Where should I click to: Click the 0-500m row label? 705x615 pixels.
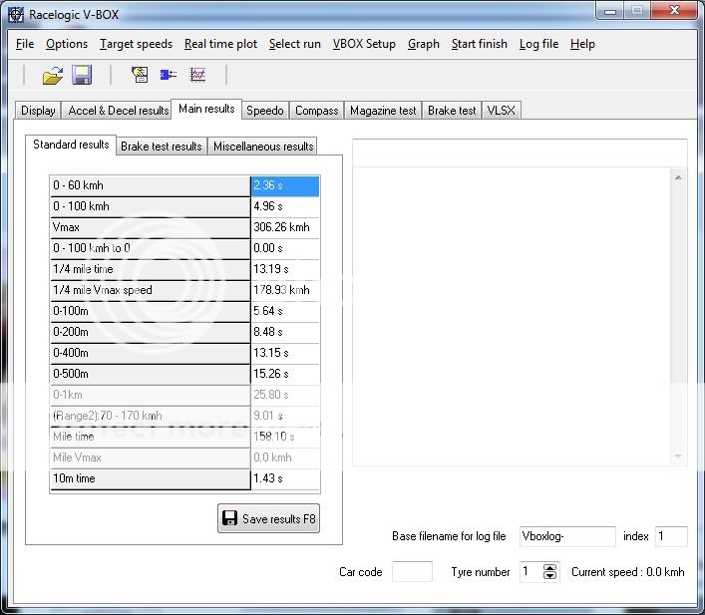tap(150, 374)
